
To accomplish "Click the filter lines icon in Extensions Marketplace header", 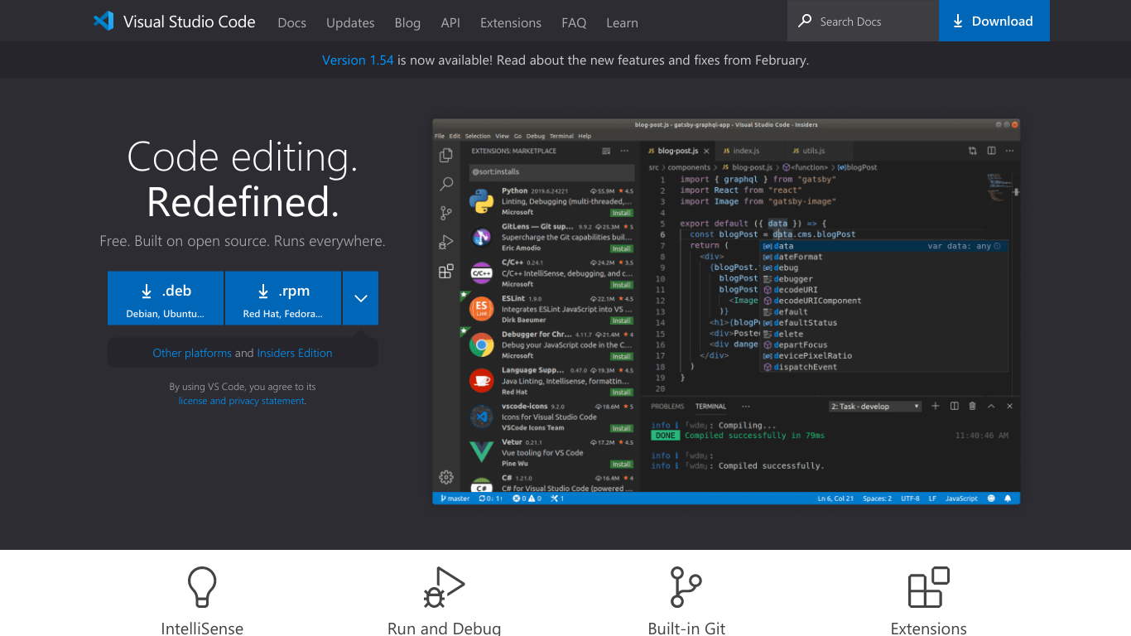I will [606, 151].
